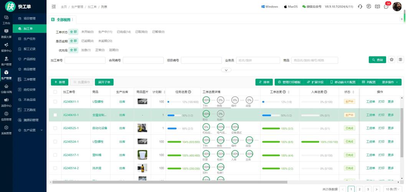Open the 产品质检 menu item
The height and width of the screenshot is (192, 406).
tap(30, 59)
